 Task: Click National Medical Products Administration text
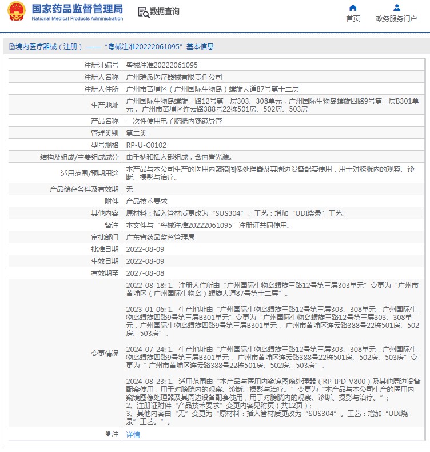tap(77, 18)
